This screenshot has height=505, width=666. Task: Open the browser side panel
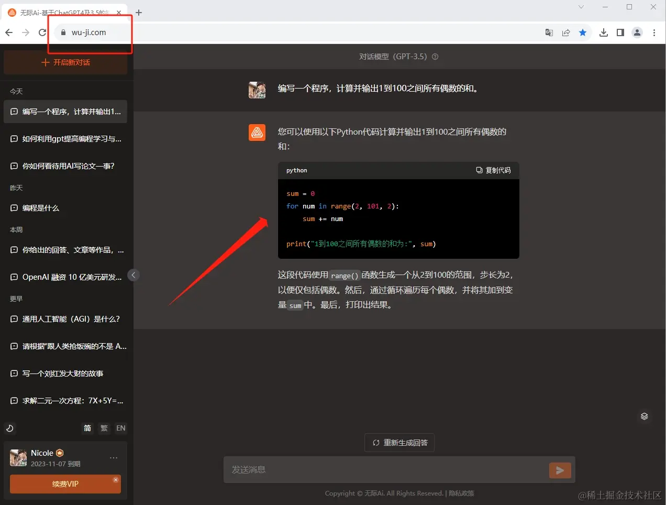coord(620,32)
